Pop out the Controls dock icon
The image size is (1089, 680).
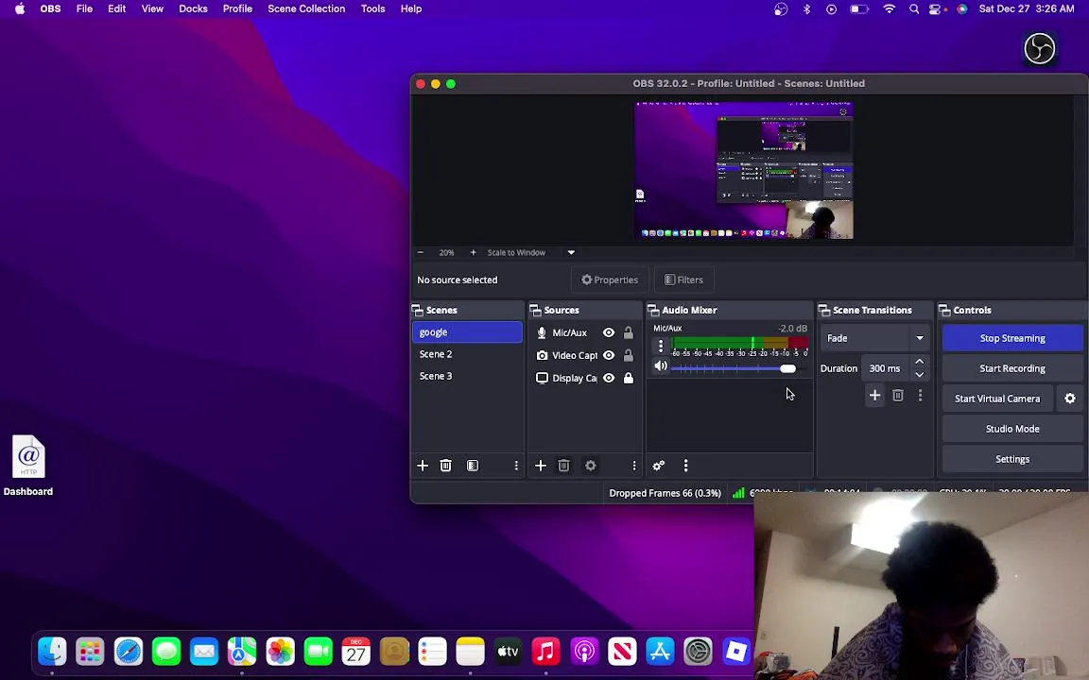point(944,310)
